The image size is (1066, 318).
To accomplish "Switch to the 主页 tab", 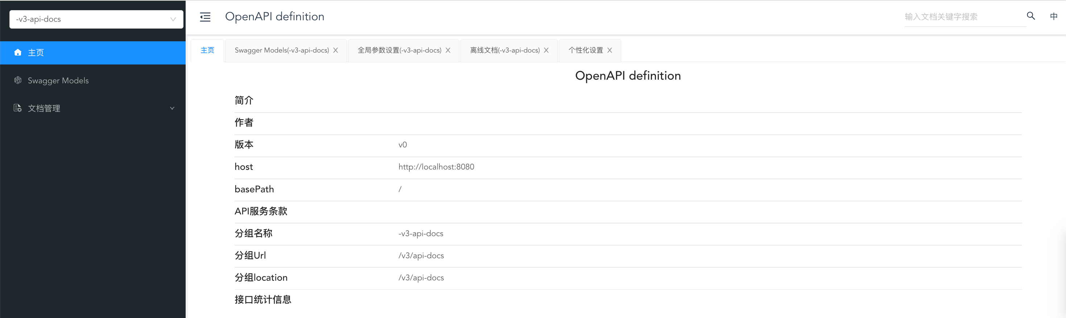I will click(207, 50).
